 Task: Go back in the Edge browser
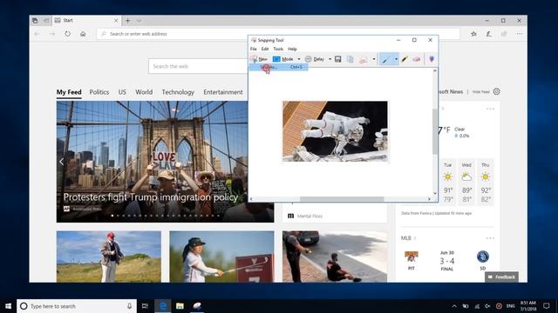(x=37, y=34)
